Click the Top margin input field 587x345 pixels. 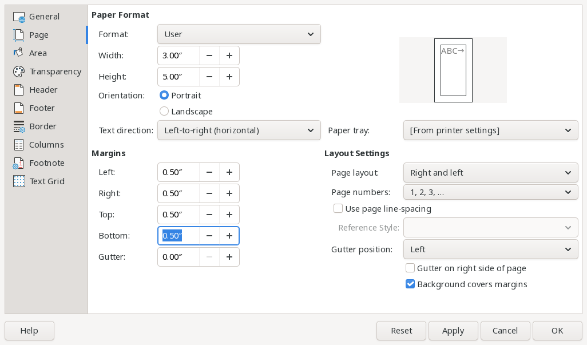[179, 215]
